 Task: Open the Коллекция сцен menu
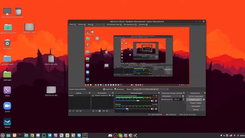click(114, 25)
